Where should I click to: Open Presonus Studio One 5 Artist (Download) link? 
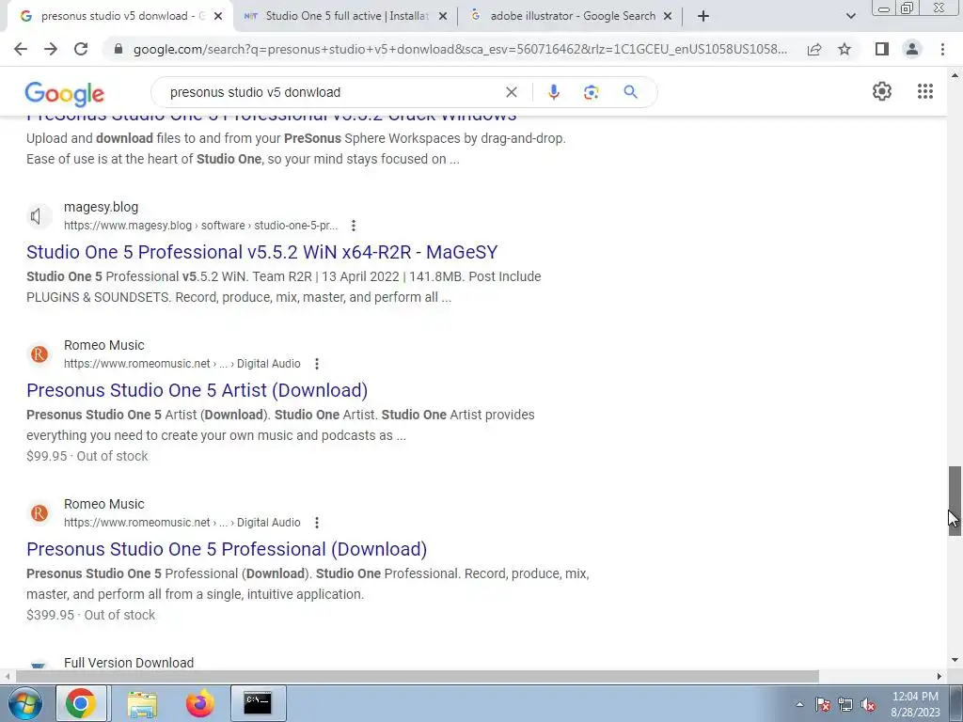(x=197, y=390)
